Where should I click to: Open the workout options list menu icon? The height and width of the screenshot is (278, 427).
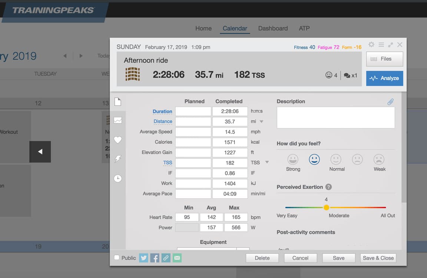[x=381, y=44]
